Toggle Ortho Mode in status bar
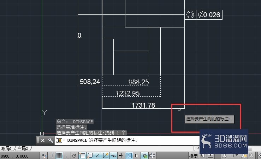The image size is (261, 159). (x=67, y=156)
